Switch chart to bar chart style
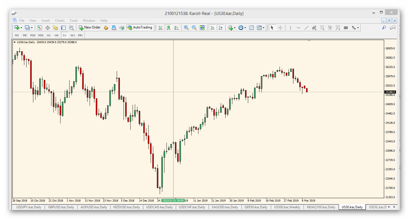The width and height of the screenshot is (409, 219). [x=160, y=28]
